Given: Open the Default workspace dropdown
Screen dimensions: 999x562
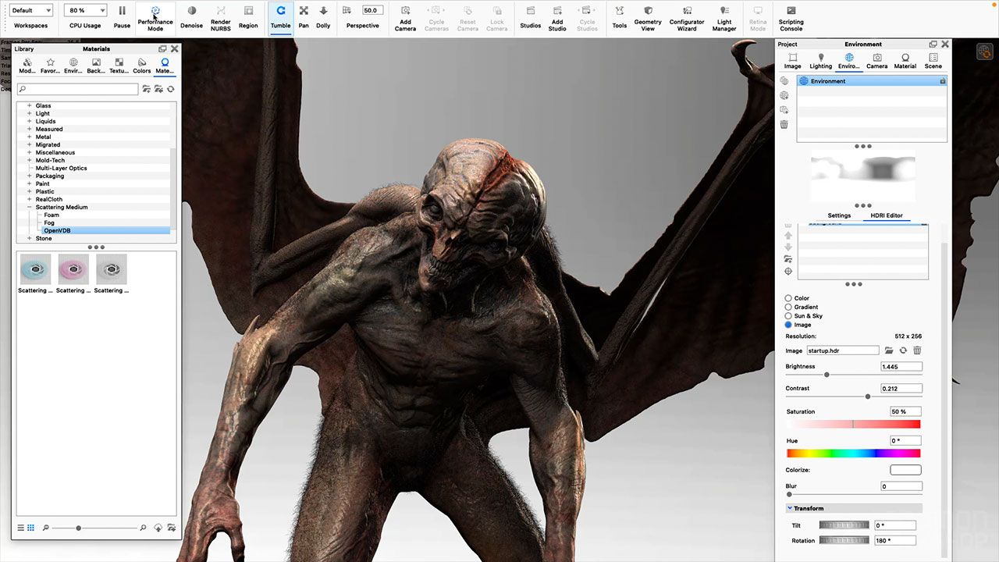Looking at the screenshot, I should [31, 11].
